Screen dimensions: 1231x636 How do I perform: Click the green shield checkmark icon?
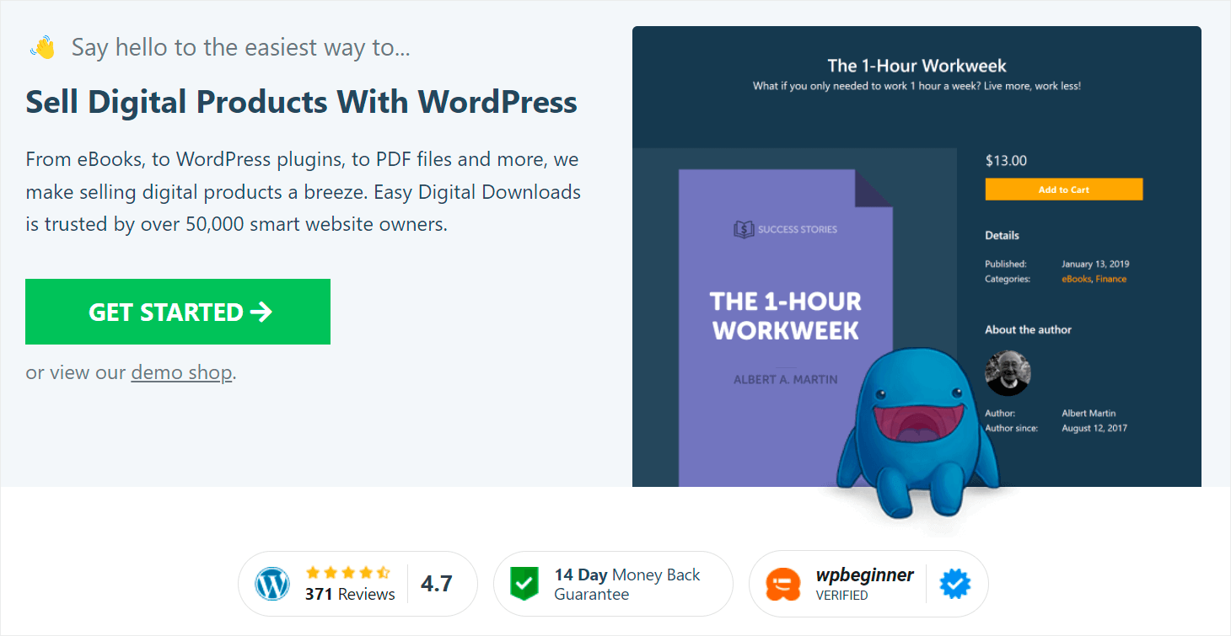pyautogui.click(x=524, y=583)
